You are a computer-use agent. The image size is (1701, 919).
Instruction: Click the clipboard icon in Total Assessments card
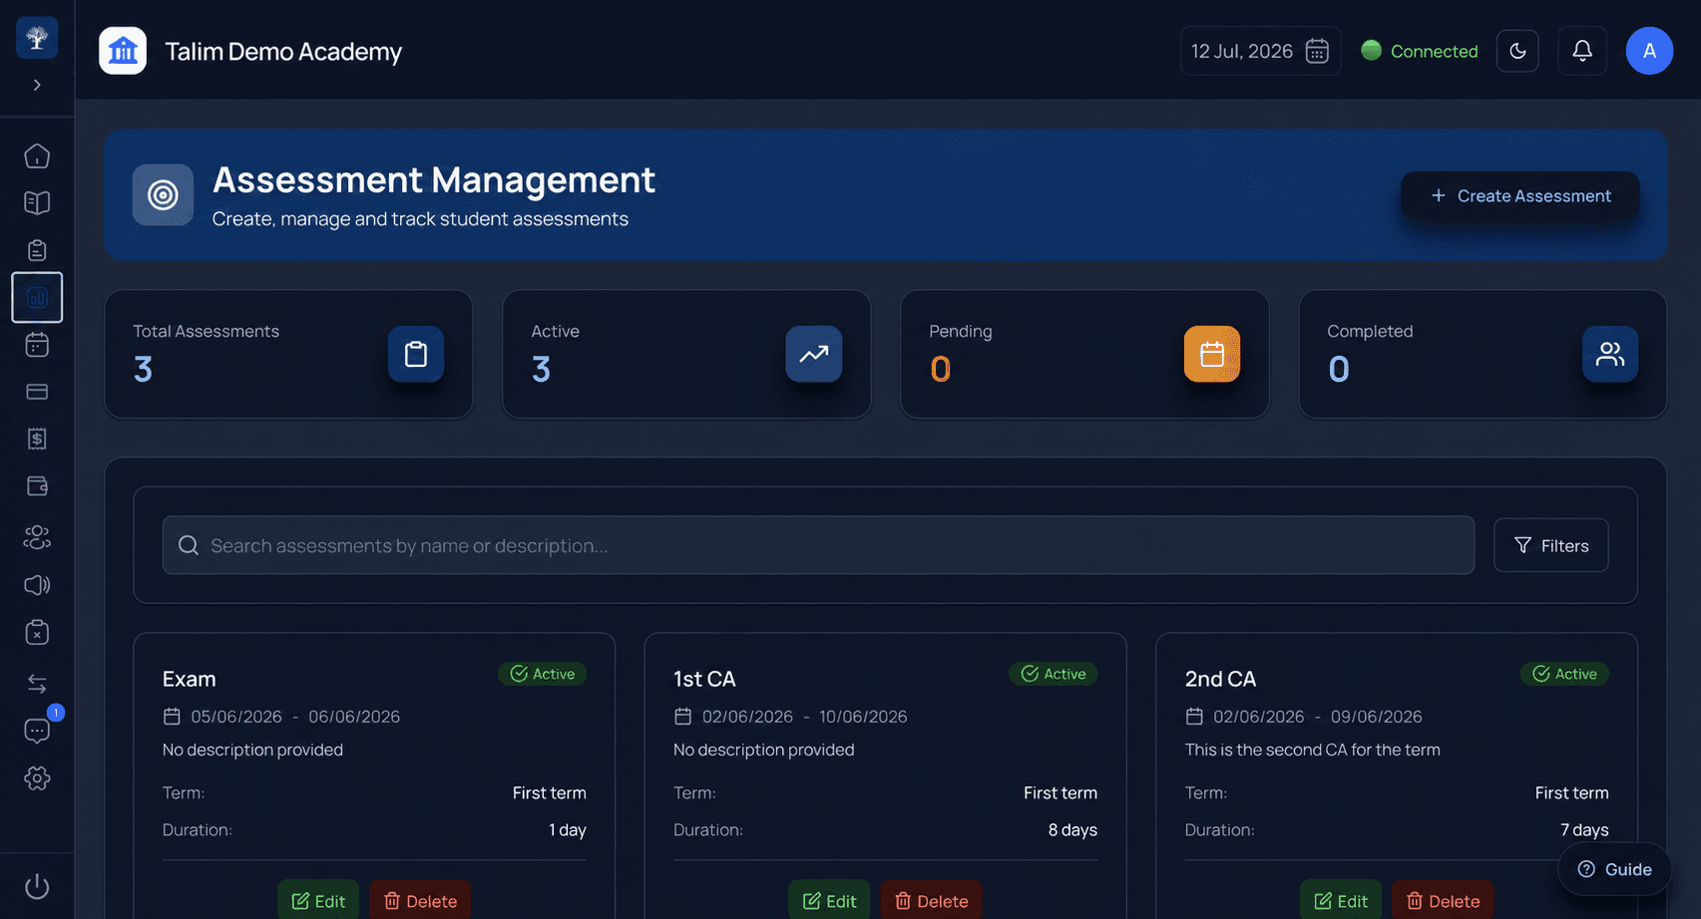click(x=416, y=354)
